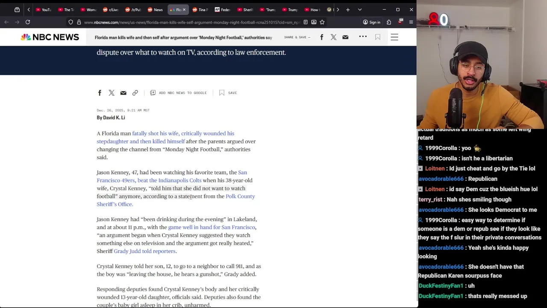Close the active Florida article tab
547x308 pixels.
click(x=184, y=9)
